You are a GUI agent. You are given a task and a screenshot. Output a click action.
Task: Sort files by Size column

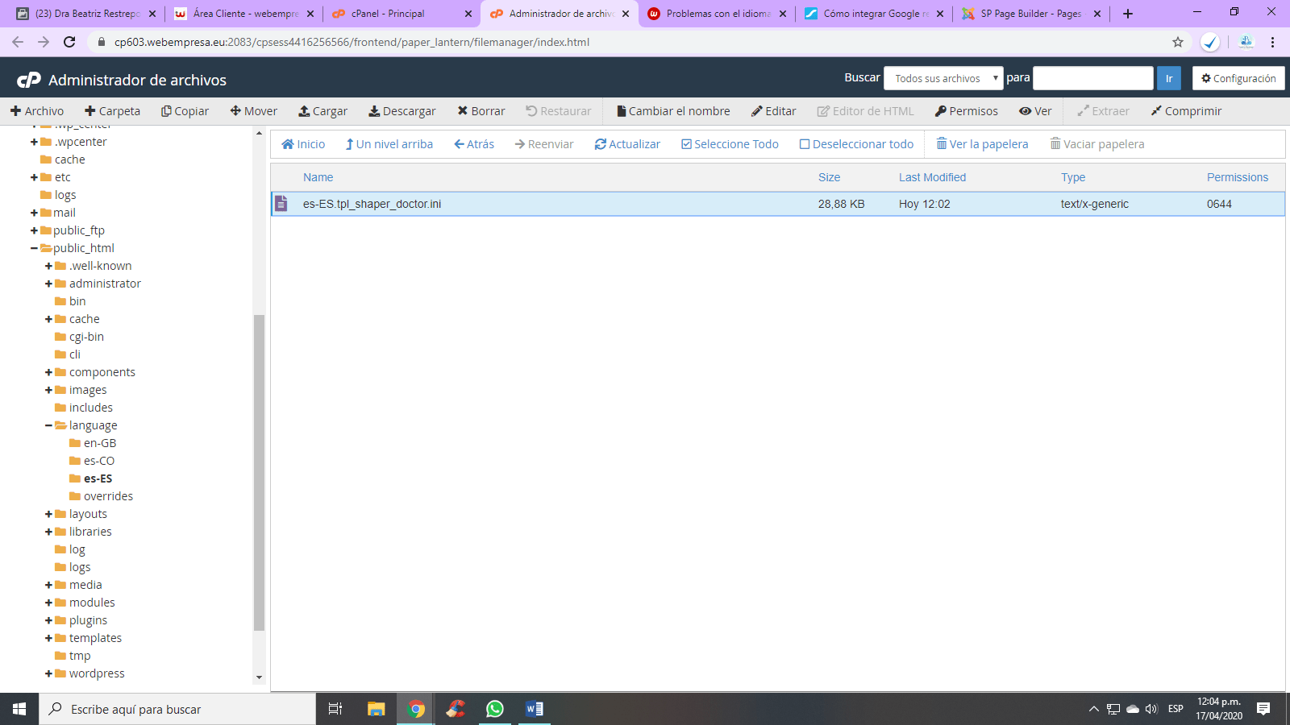[829, 177]
